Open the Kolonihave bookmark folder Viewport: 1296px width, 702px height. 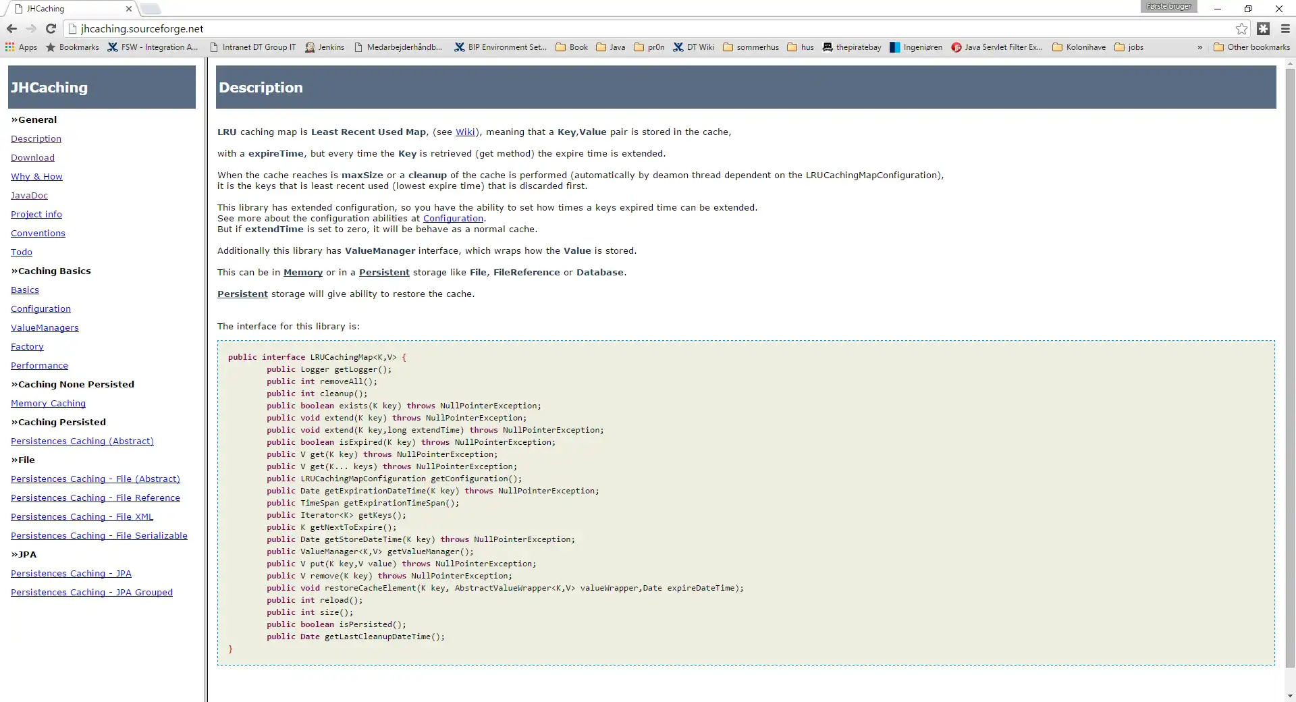1079,47
